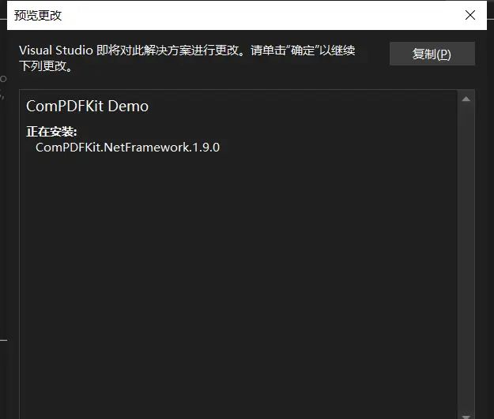494x419 pixels.
Task: Click the scrollbar up arrow
Action: [x=466, y=99]
